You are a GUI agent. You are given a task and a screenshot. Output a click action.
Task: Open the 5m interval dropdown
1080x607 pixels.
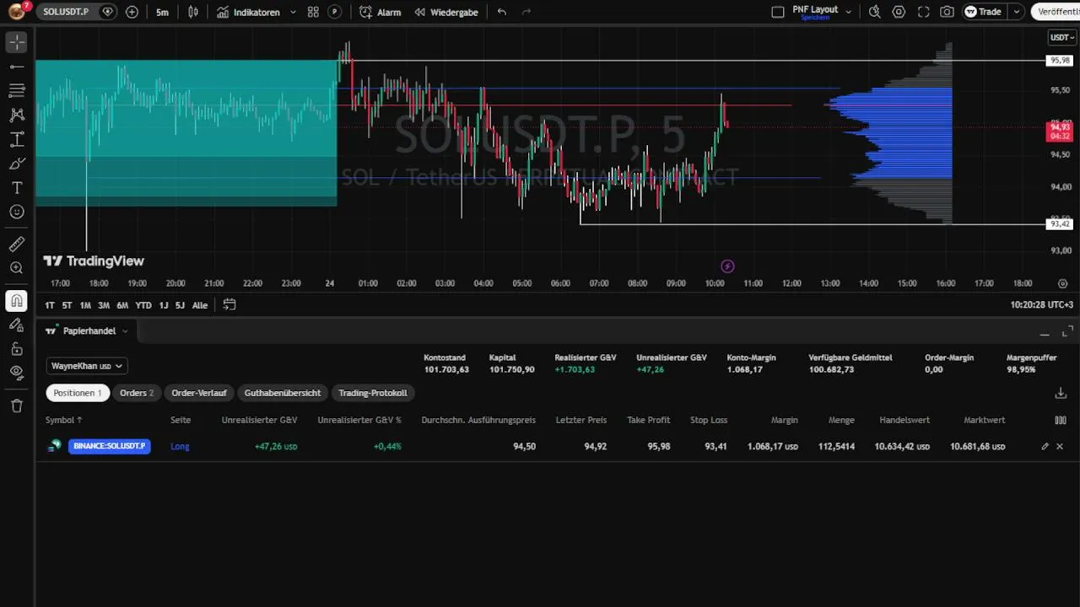[x=162, y=12]
